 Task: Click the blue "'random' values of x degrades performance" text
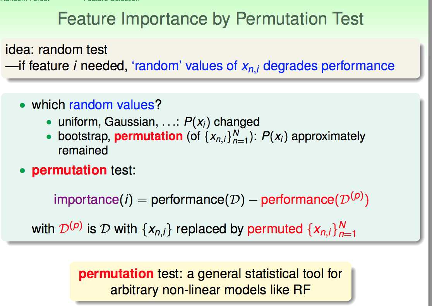tap(263, 66)
